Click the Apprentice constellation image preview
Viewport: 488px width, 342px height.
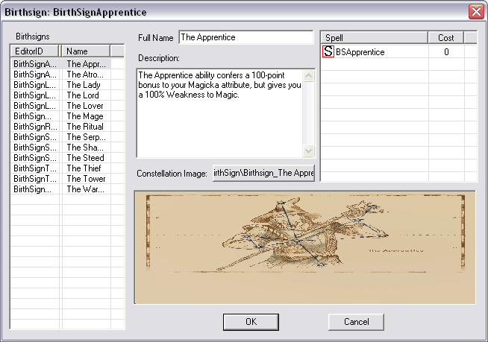pyautogui.click(x=304, y=247)
